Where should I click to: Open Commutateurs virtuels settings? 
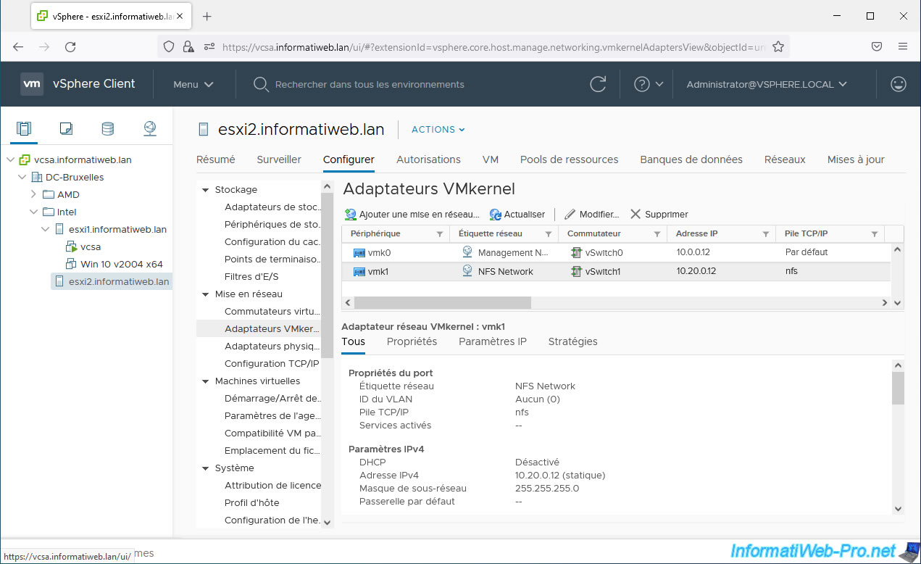point(272,312)
